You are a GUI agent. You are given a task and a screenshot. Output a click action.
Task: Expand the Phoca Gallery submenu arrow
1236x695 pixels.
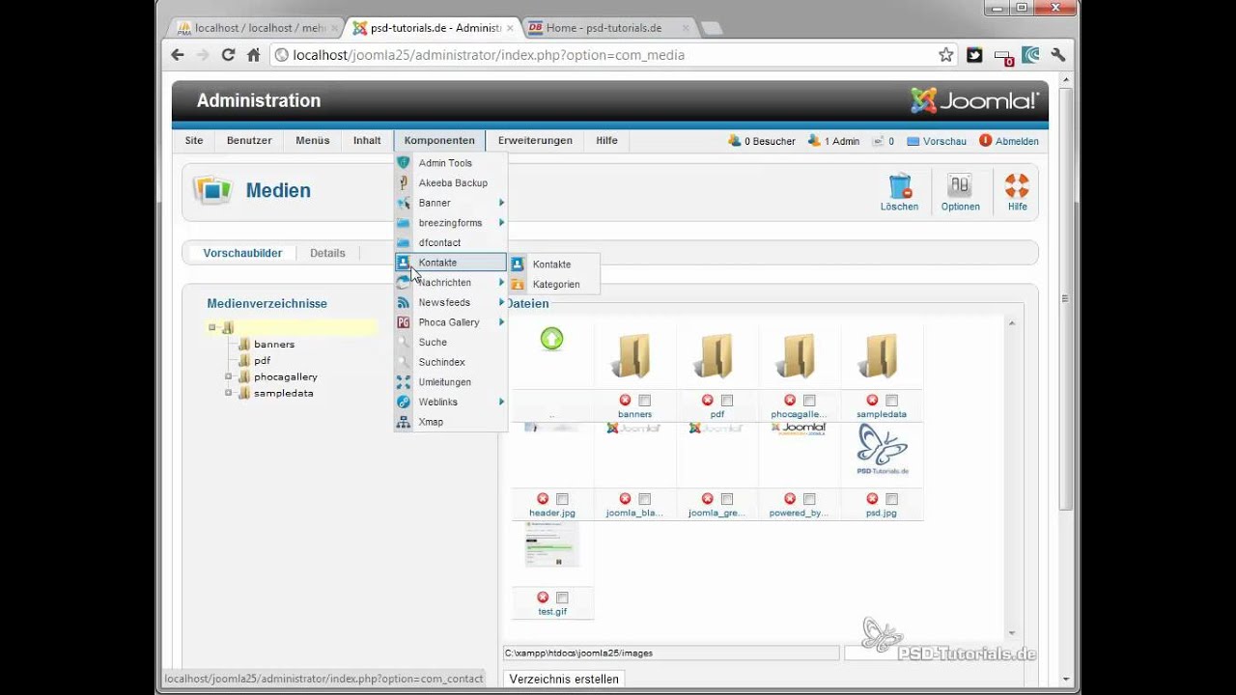click(x=501, y=322)
